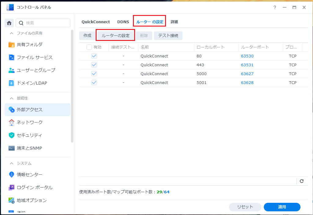Collapse the ファイルの共有 section
Viewport: 313px width, 215px height.
pyautogui.click(x=12, y=33)
